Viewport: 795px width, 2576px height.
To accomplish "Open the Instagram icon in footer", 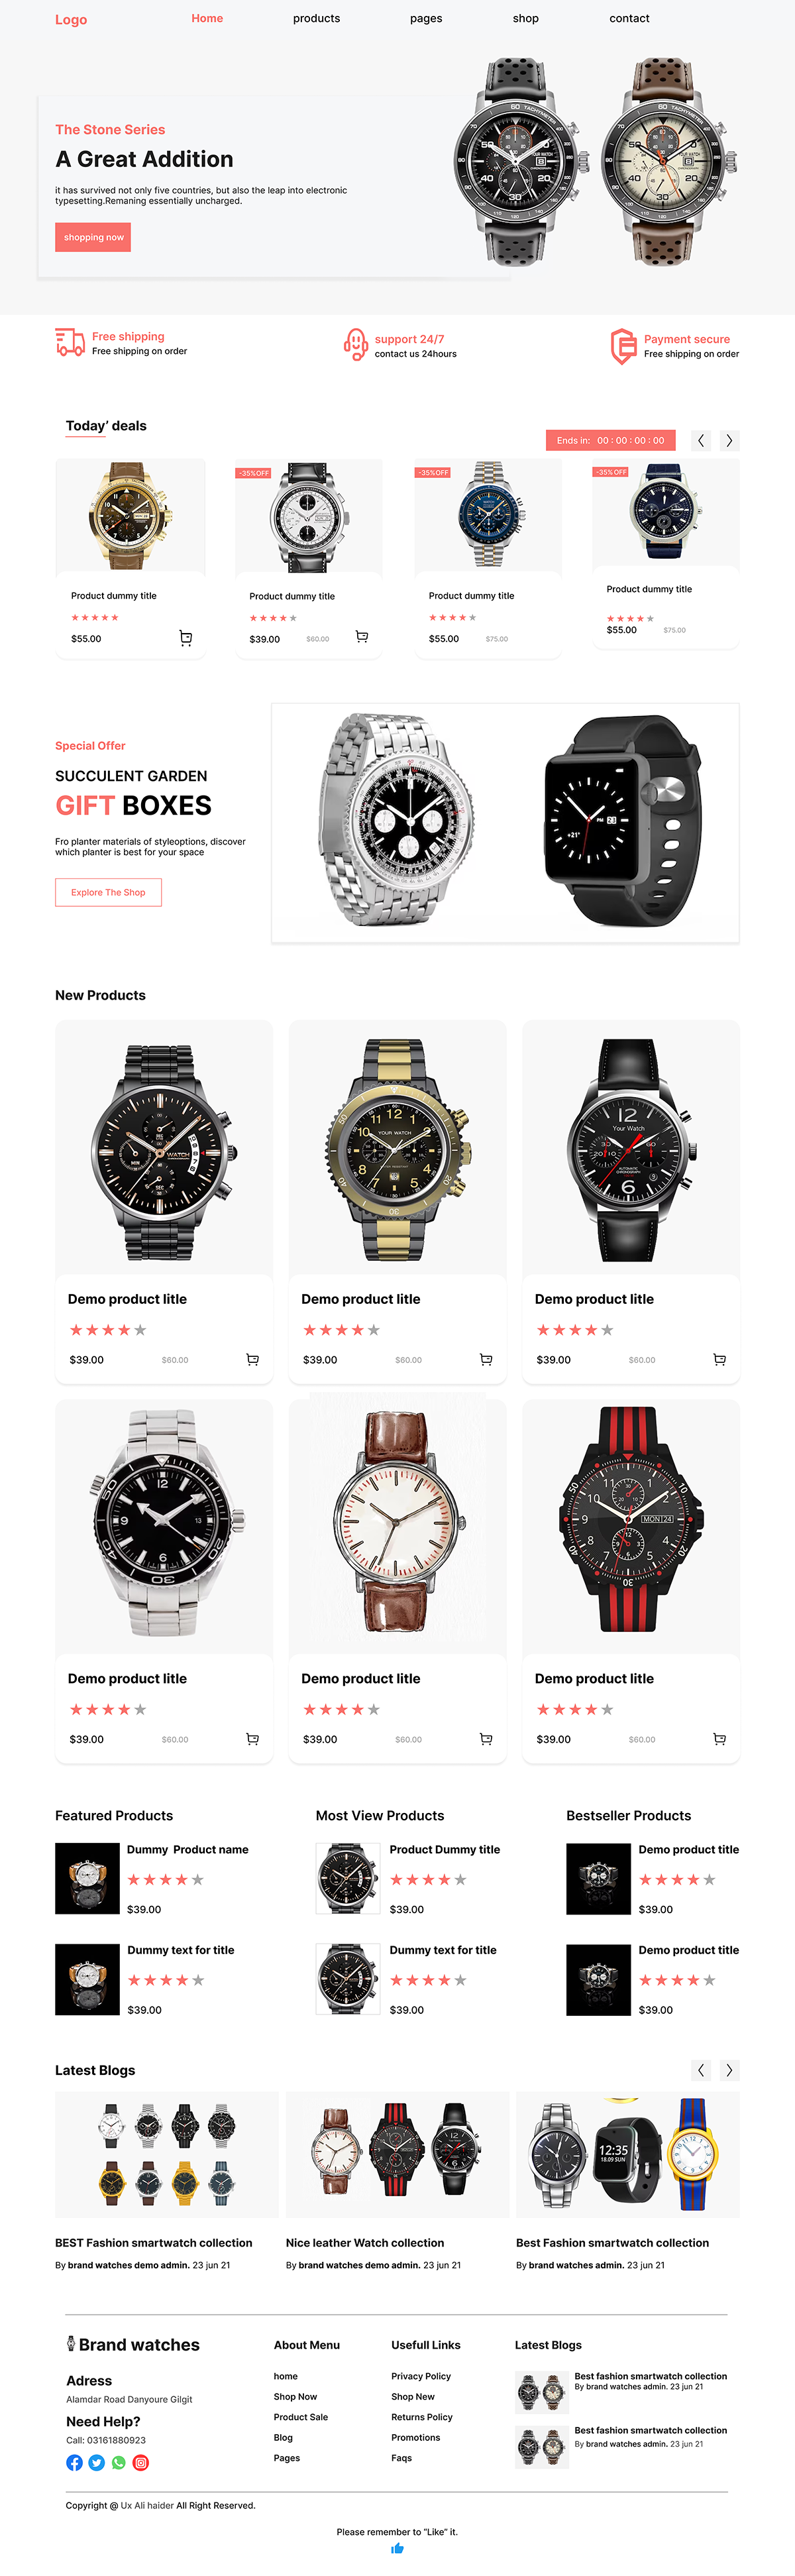I will tap(141, 2462).
